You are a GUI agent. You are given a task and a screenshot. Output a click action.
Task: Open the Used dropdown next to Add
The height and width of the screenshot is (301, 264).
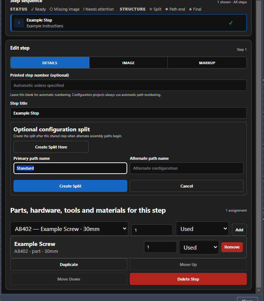pyautogui.click(x=202, y=229)
